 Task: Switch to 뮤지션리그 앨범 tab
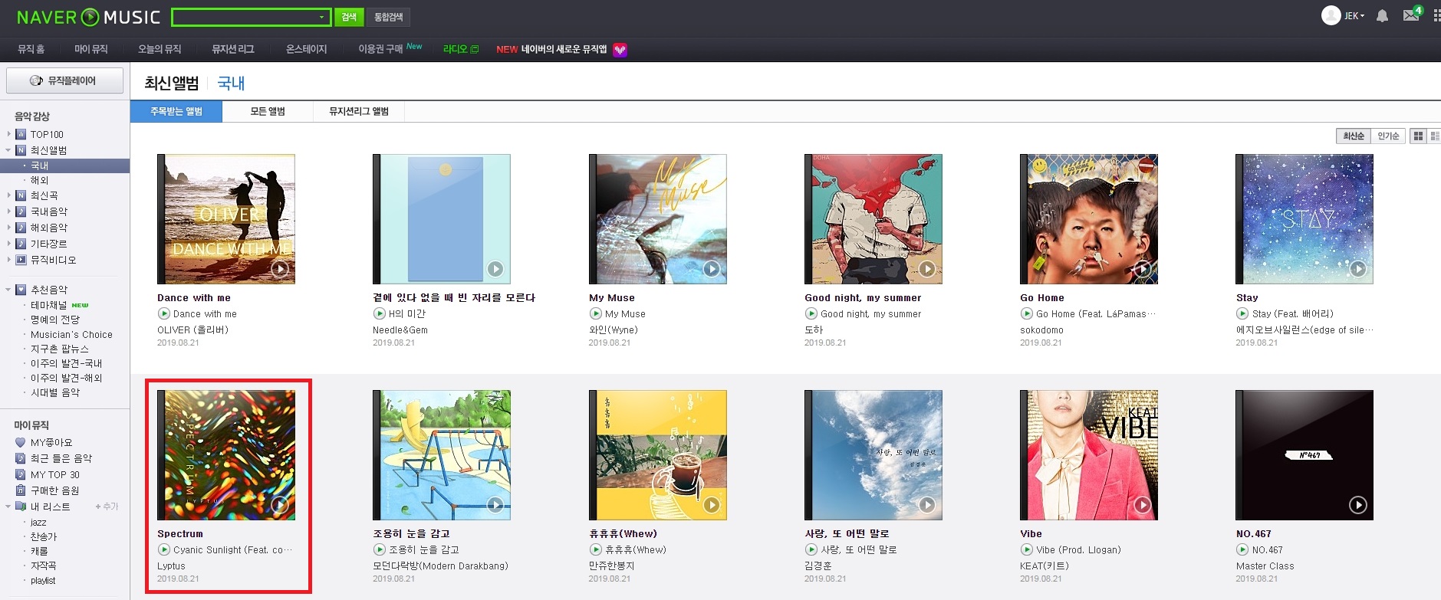tap(359, 111)
